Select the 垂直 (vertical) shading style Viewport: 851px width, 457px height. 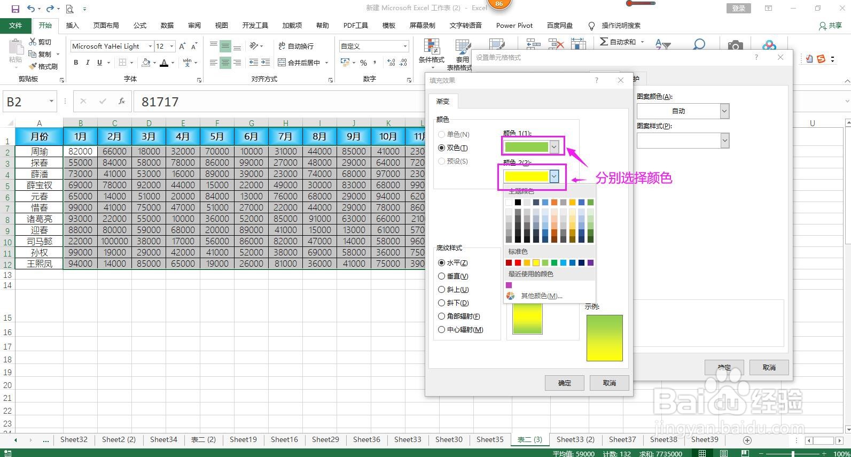click(441, 276)
